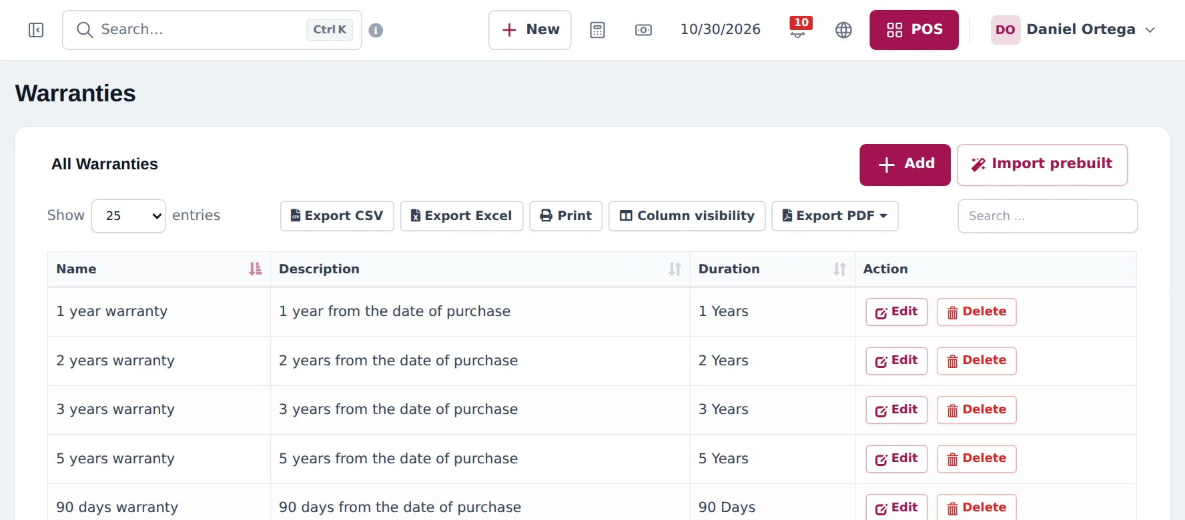1185x520 pixels.
Task: Click the New button
Action: (x=530, y=30)
